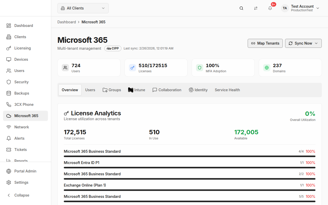Click the Exchange Online (Plan 1) license name

85,185
